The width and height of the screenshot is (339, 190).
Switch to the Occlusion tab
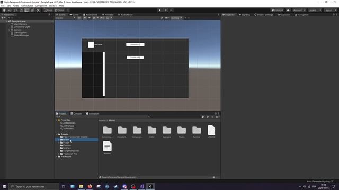[284, 15]
